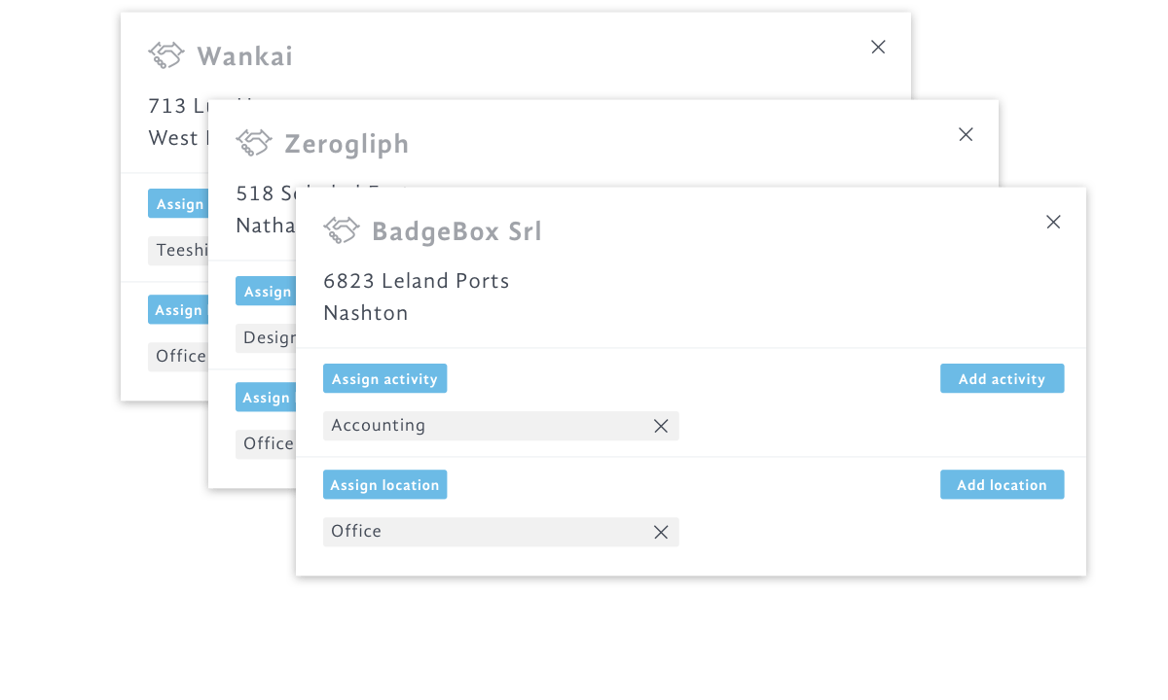Screen dimensions: 1168x700
Task: Click the address 6823 Leland Ports
Action: (x=417, y=281)
